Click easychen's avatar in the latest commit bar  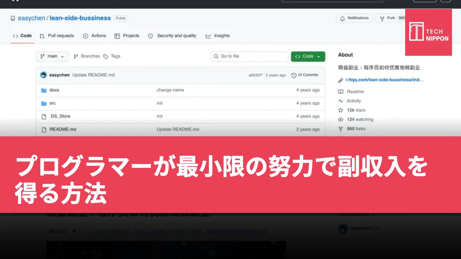click(44, 75)
